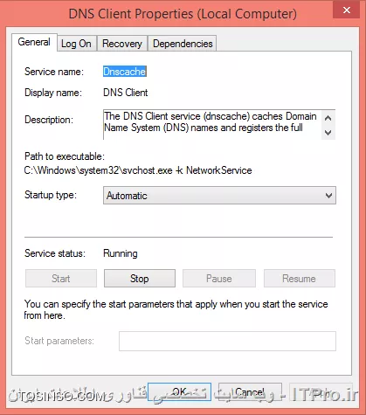Click the disabled Start button
The width and height of the screenshot is (366, 415).
coord(61,279)
